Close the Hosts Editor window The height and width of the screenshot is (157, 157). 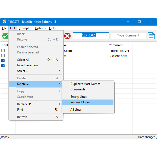151,22
